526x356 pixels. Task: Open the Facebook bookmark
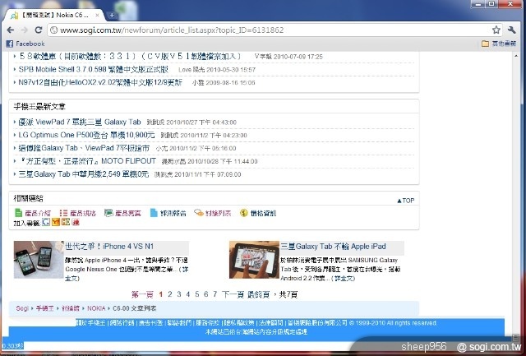25,44
